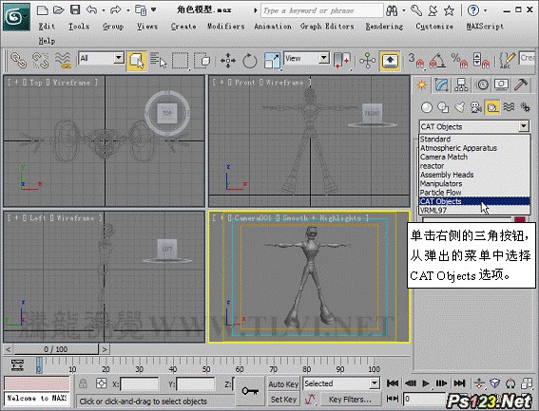Click the object color swatch
Viewport: 539px width, 411px height.
coord(520,220)
